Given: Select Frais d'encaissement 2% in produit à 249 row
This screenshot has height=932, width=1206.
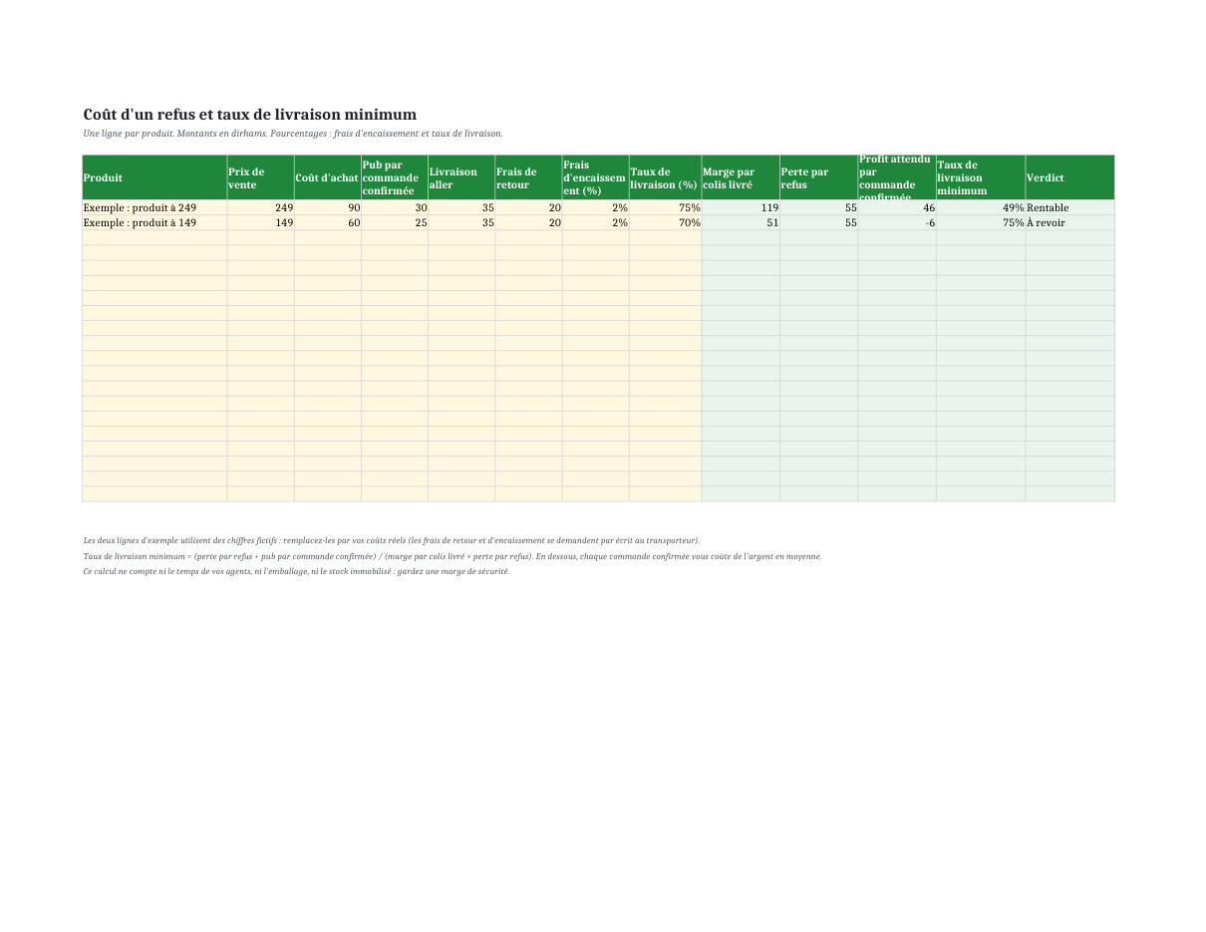Looking at the screenshot, I should [x=595, y=208].
